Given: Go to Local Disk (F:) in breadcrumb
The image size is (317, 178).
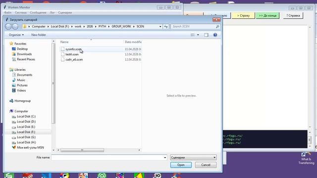Looking at the screenshot, I should (x=60, y=26).
